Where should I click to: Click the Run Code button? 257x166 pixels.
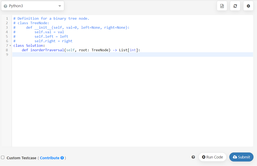213,157
